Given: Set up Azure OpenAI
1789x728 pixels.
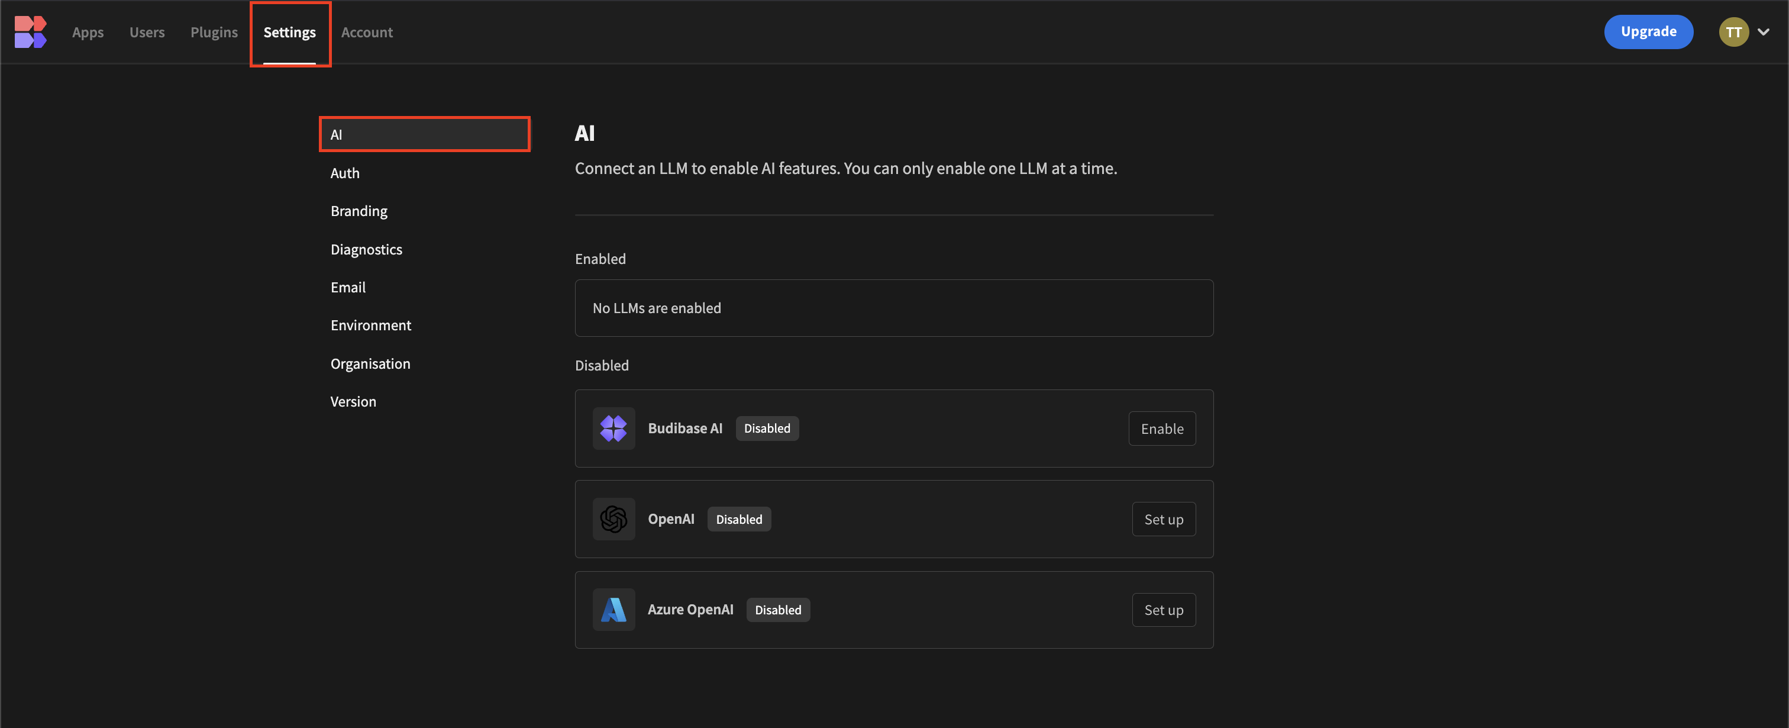Looking at the screenshot, I should click(1163, 610).
